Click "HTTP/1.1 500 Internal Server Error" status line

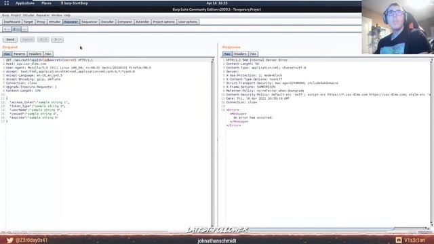(x=257, y=60)
